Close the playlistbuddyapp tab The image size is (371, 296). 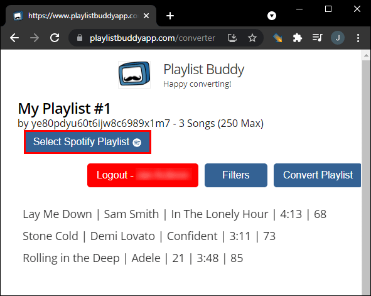click(x=146, y=16)
